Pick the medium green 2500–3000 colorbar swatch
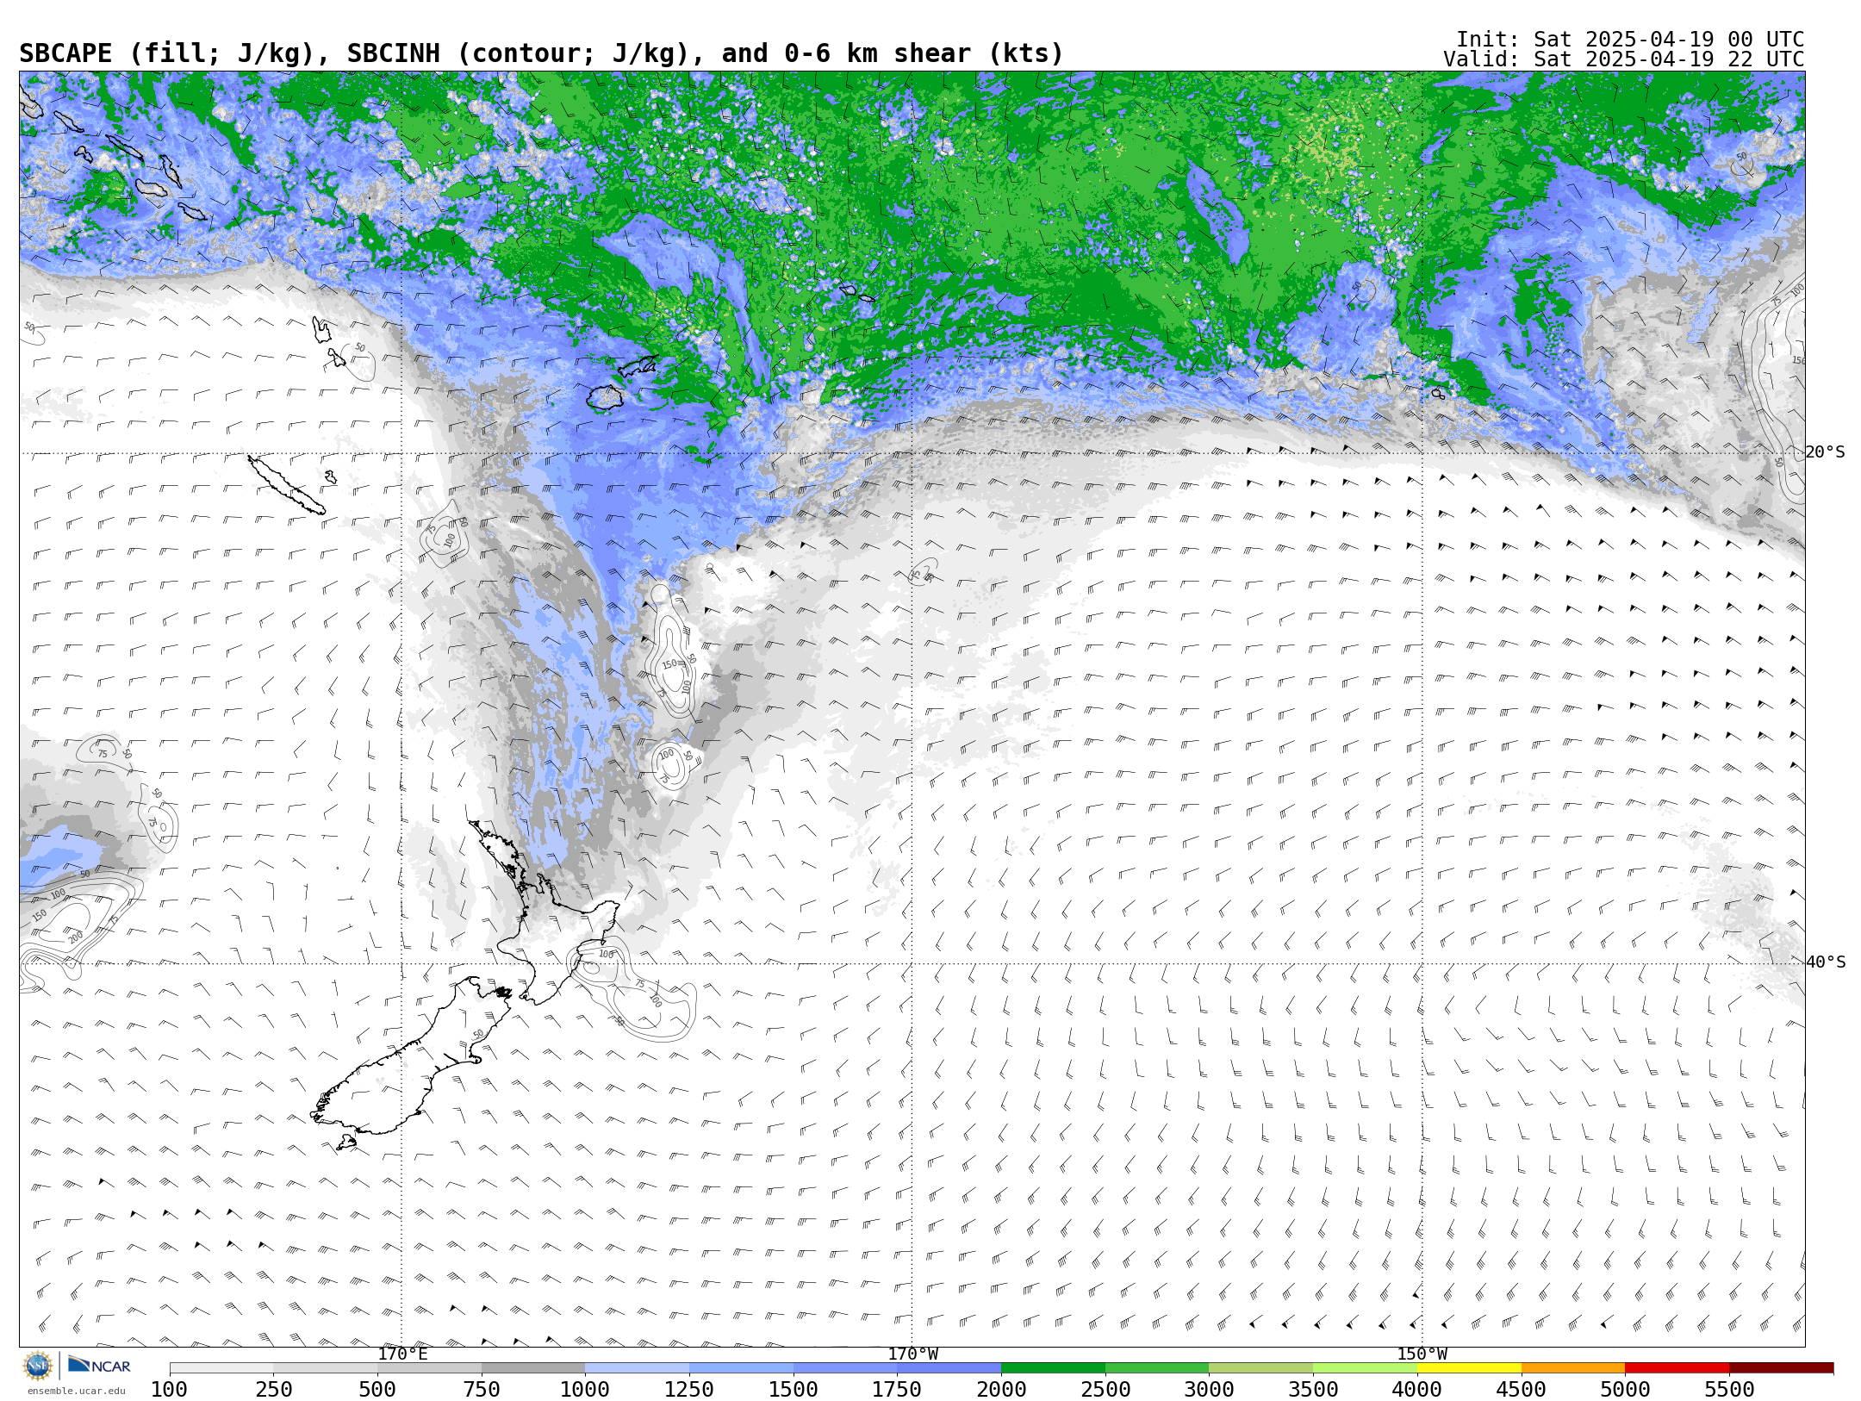1861x1401 pixels. point(1157,1368)
